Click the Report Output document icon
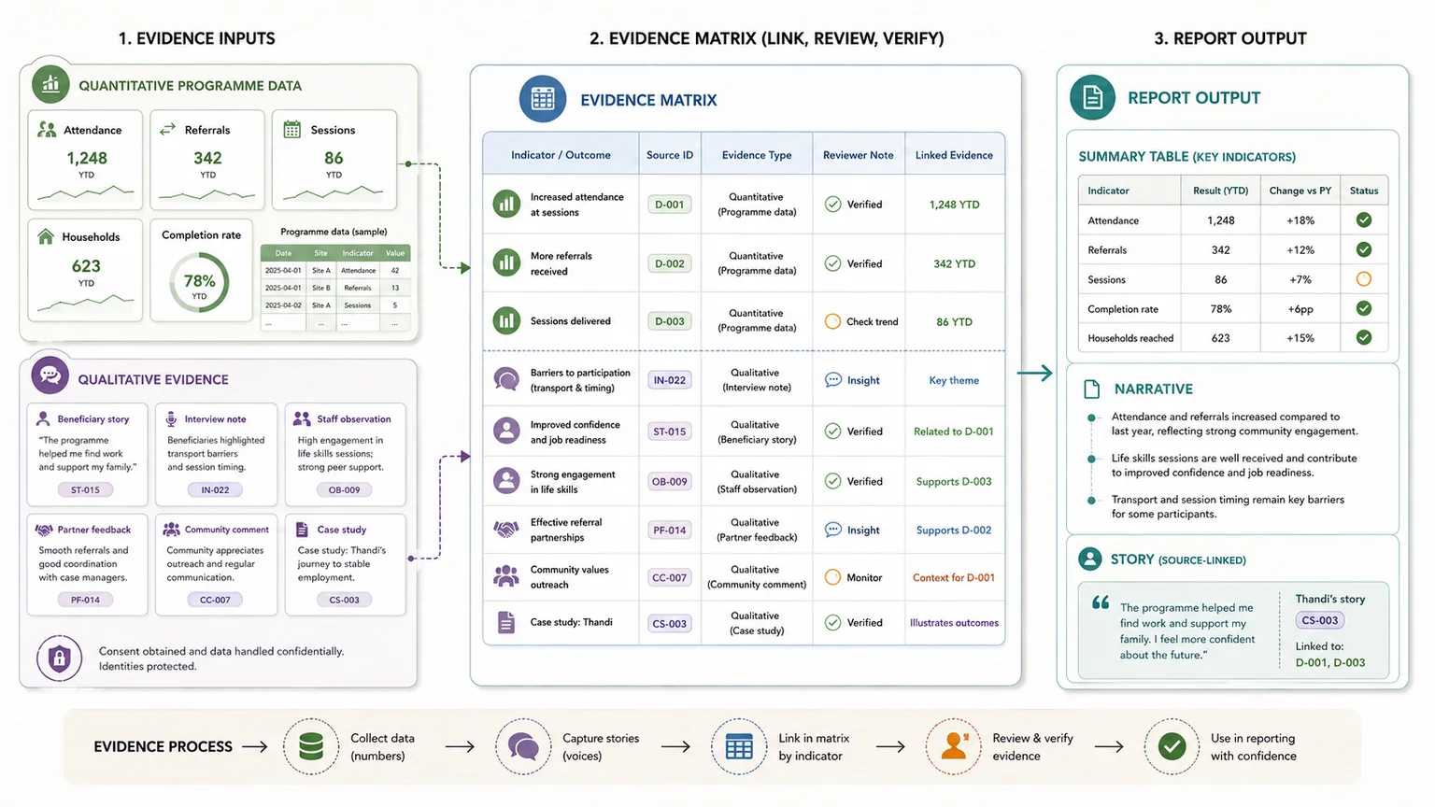1435x807 pixels. click(1092, 97)
